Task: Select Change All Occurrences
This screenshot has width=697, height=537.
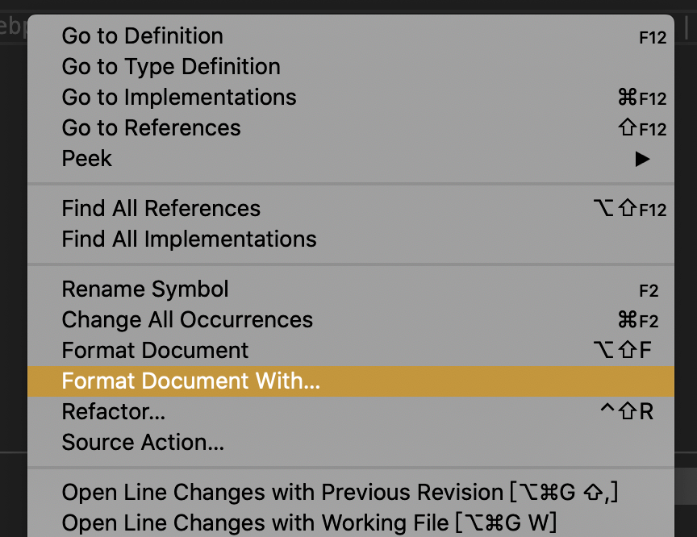Action: pos(187,319)
